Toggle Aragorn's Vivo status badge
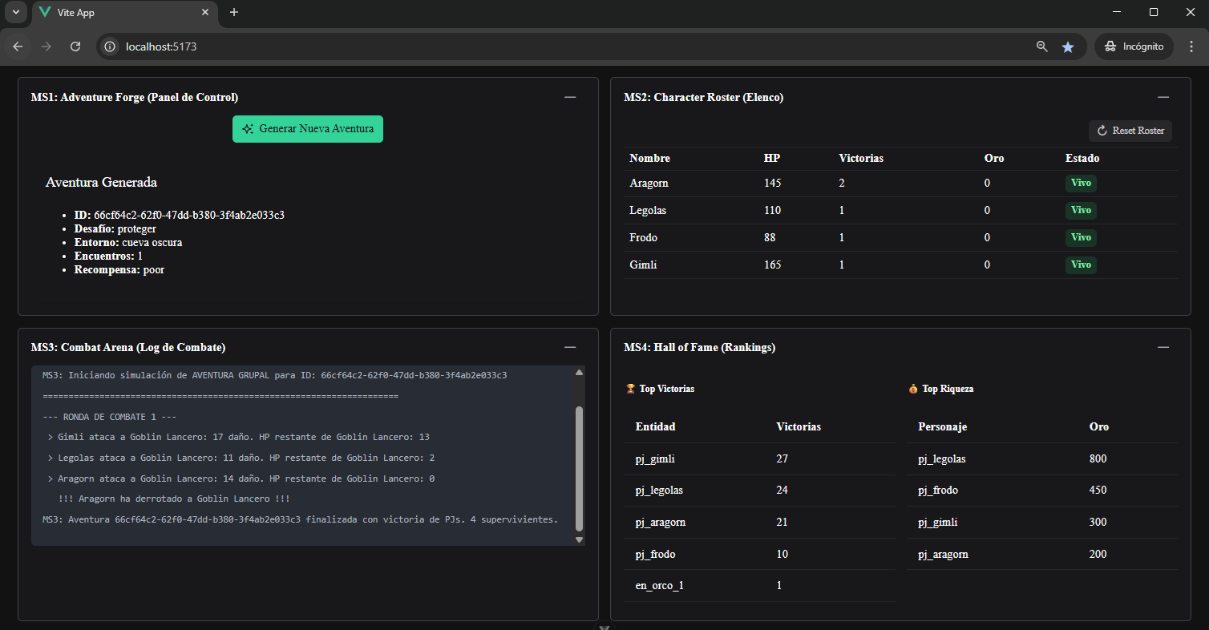The height and width of the screenshot is (630, 1209). pos(1081,183)
